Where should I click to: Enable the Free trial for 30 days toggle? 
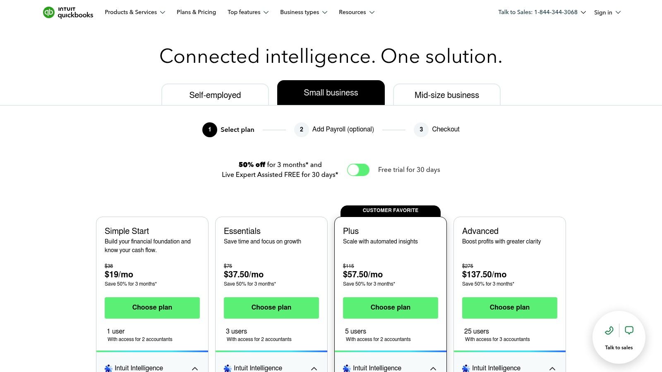point(358,169)
